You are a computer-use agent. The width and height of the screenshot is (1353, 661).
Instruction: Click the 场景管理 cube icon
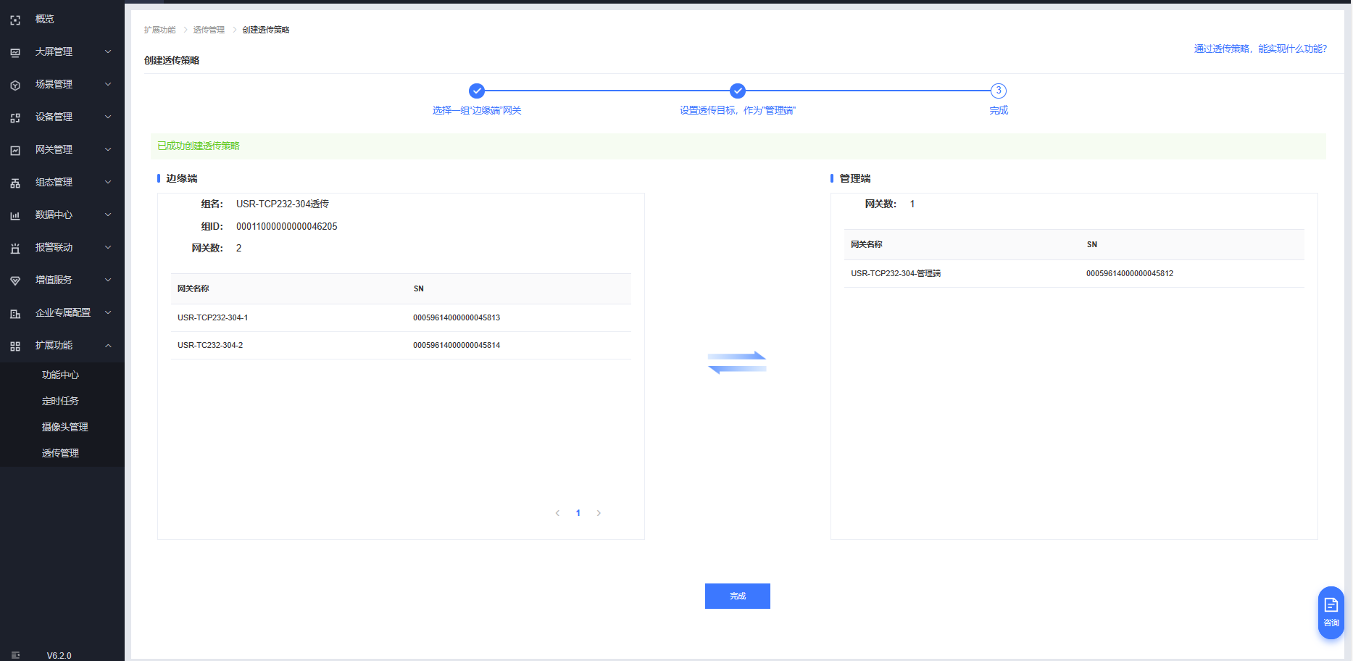click(15, 85)
